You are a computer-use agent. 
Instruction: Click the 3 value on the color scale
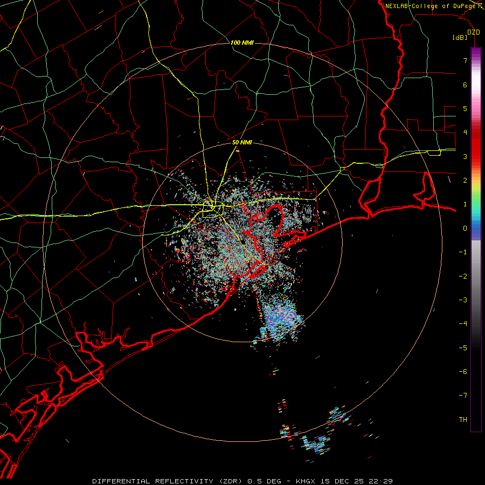click(x=465, y=156)
